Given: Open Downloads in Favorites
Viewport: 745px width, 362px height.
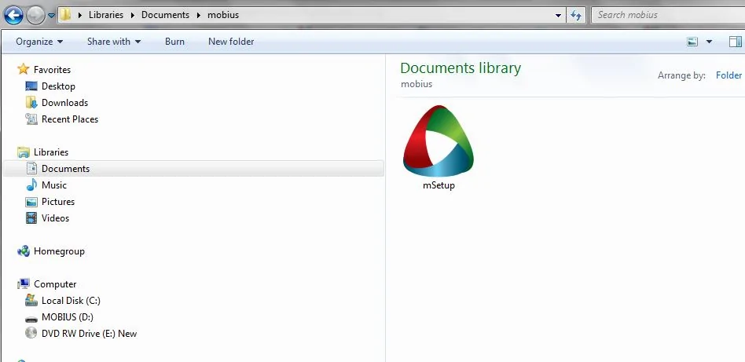Looking at the screenshot, I should 64,103.
